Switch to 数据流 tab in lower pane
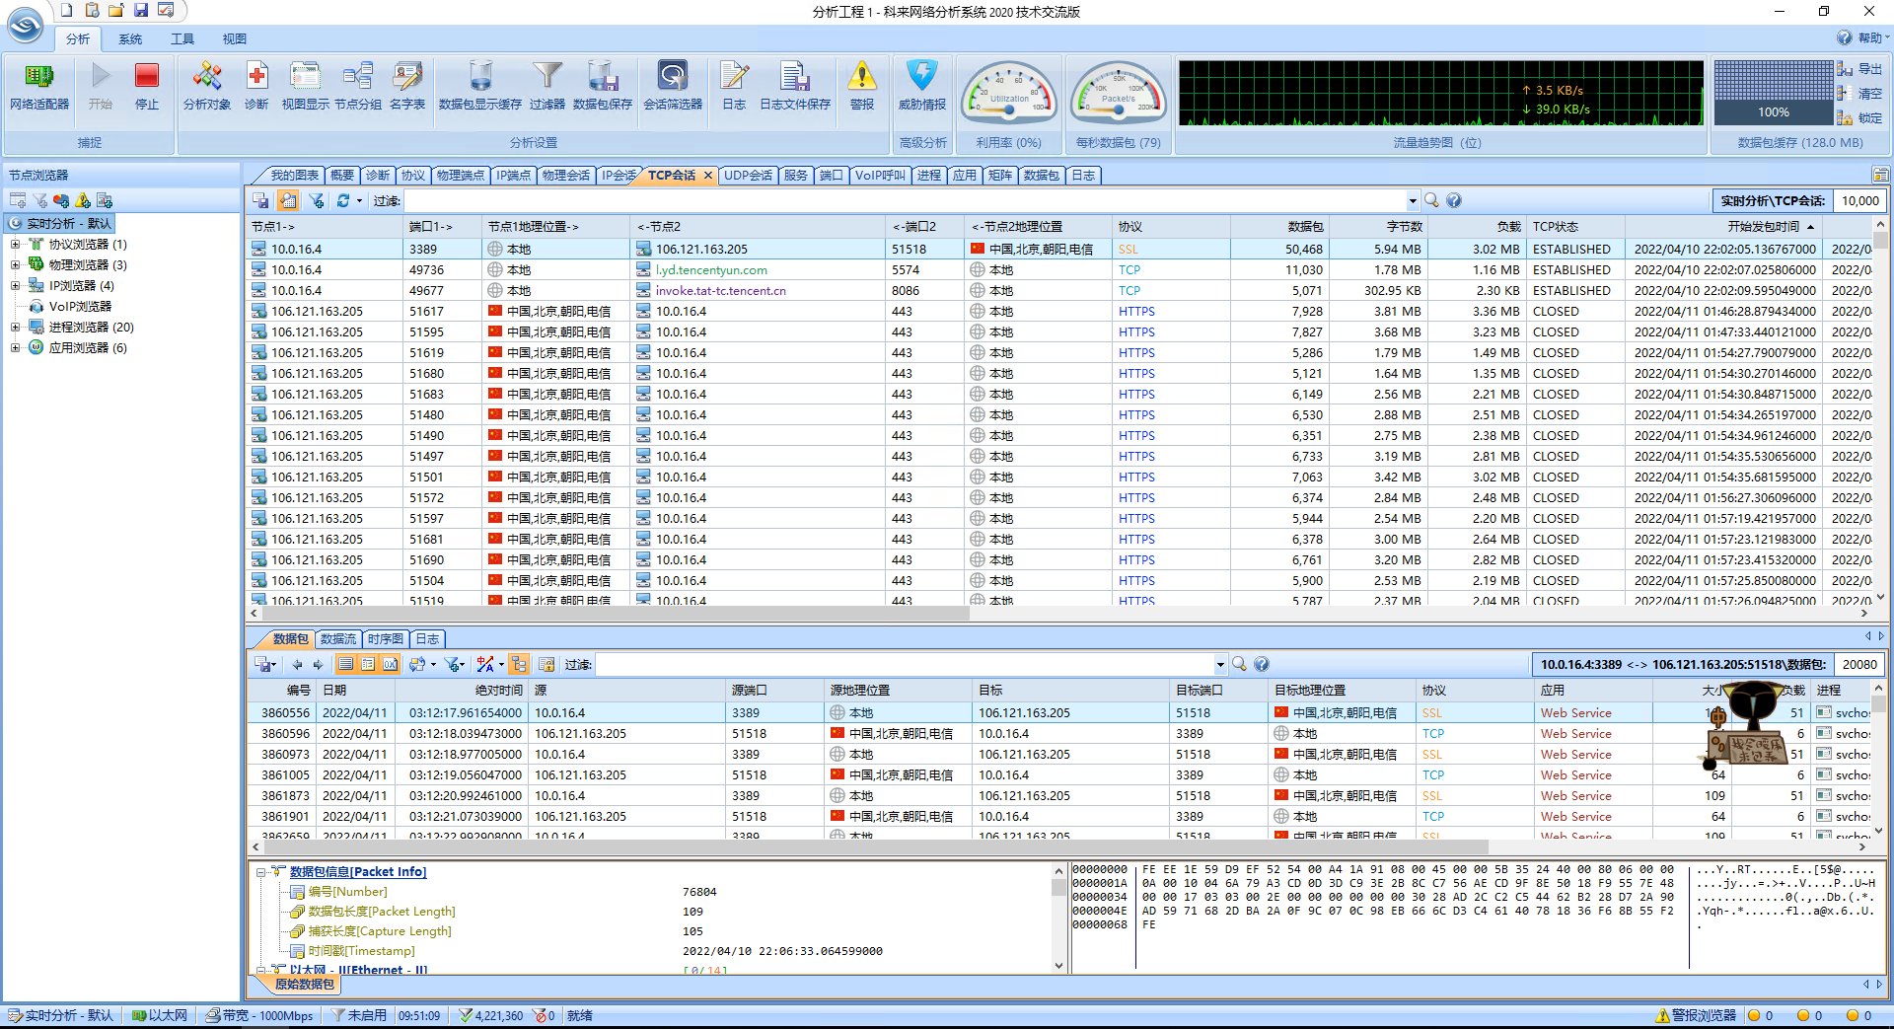The width and height of the screenshot is (1894, 1029). (338, 638)
